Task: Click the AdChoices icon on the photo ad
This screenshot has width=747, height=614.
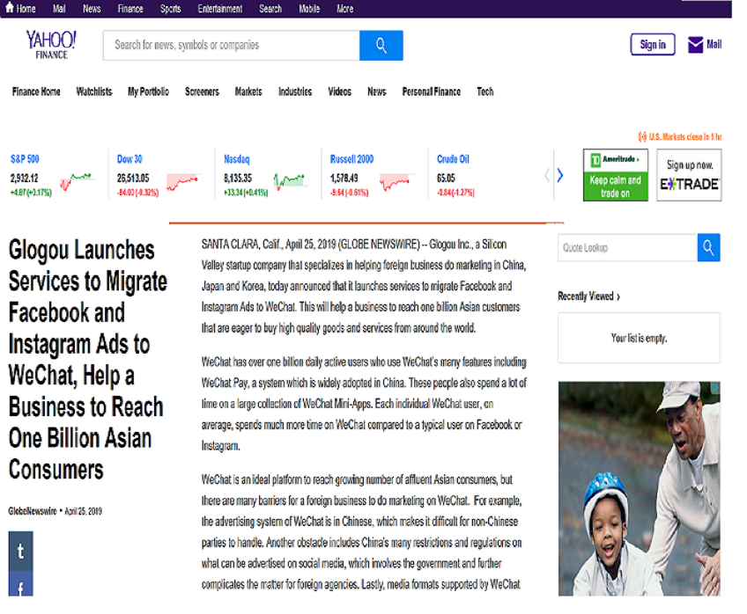Action: click(x=715, y=388)
